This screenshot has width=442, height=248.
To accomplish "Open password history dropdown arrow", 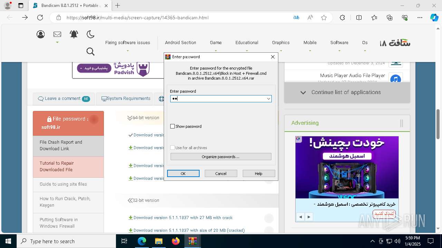I will 268,99.
